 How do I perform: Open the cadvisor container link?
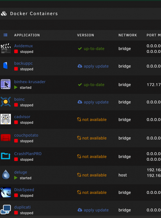[22, 117]
